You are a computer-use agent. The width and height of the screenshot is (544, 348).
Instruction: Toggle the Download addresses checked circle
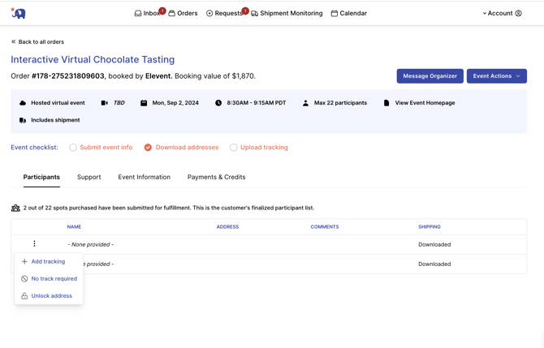point(148,148)
